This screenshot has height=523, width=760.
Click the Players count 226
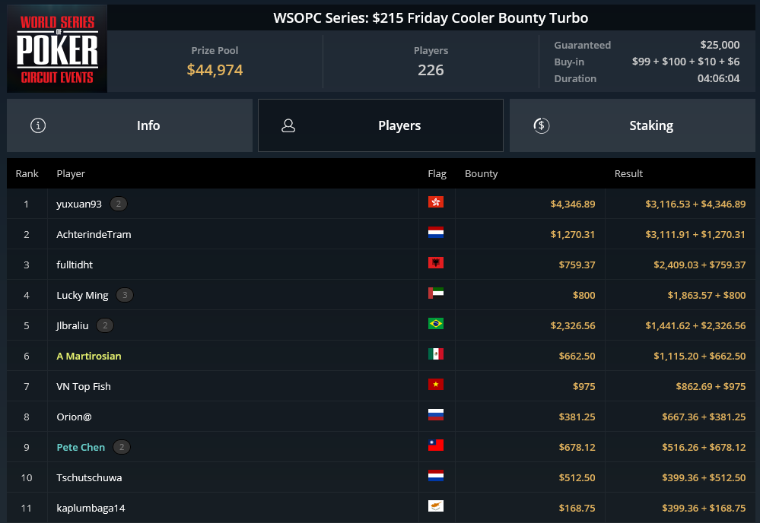pyautogui.click(x=431, y=70)
